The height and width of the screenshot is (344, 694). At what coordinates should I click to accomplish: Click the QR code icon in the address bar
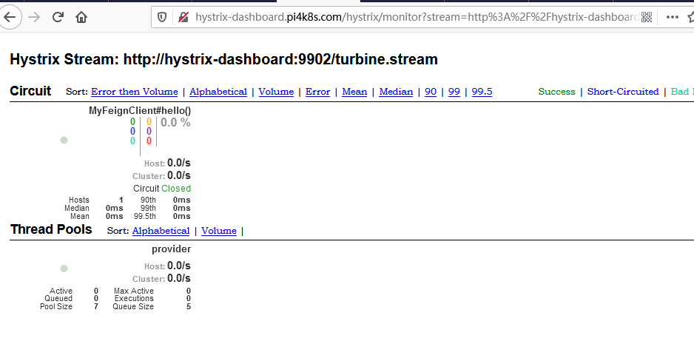(x=647, y=17)
